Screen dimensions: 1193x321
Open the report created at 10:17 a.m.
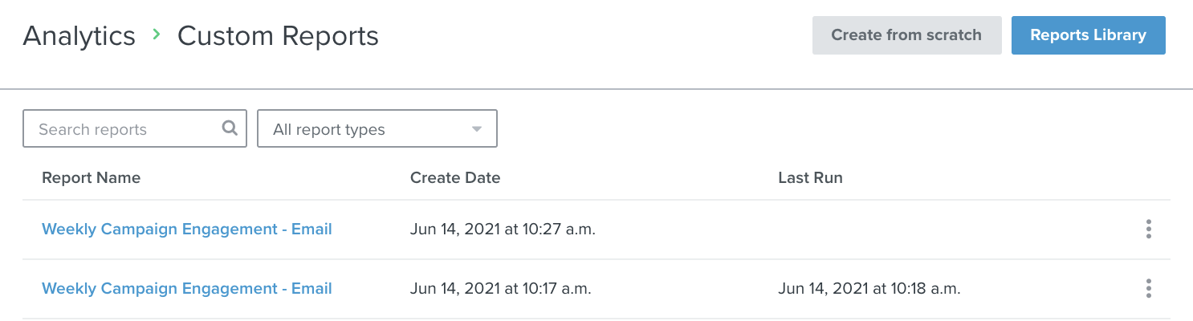[x=187, y=289]
